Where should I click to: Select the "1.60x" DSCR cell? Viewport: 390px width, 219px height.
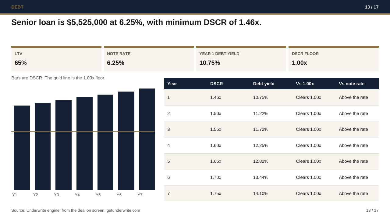click(x=216, y=145)
